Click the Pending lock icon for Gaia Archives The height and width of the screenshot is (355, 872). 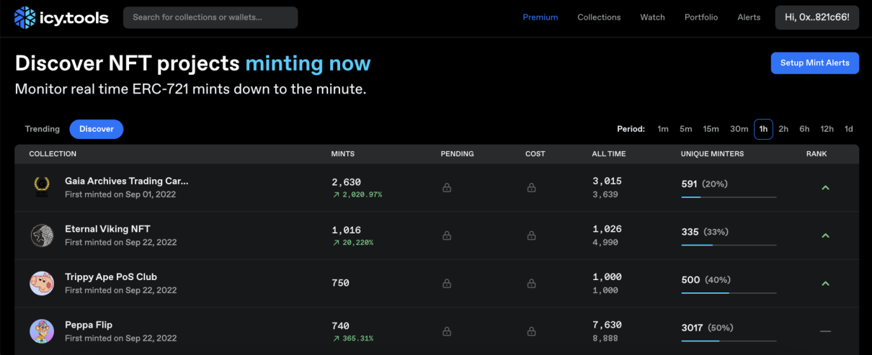pos(447,188)
